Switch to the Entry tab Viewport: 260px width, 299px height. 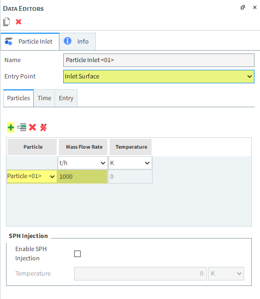click(66, 98)
